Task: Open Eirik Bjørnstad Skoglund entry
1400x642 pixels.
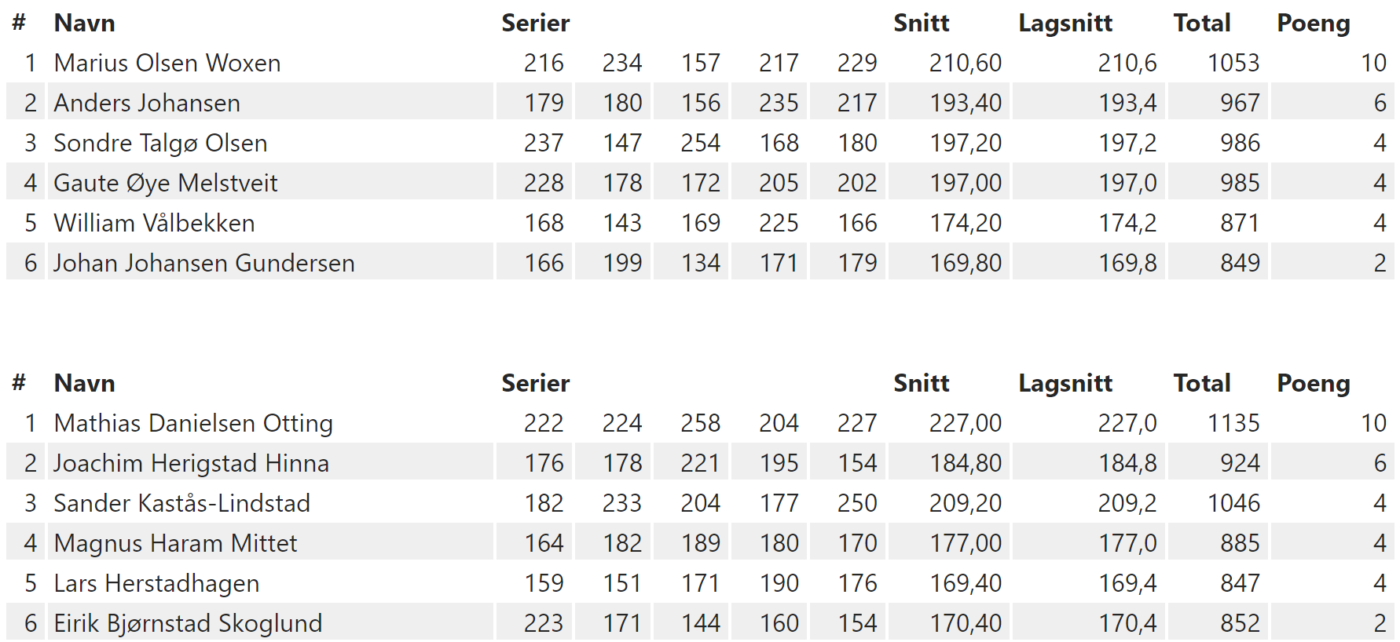Action: click(x=188, y=623)
